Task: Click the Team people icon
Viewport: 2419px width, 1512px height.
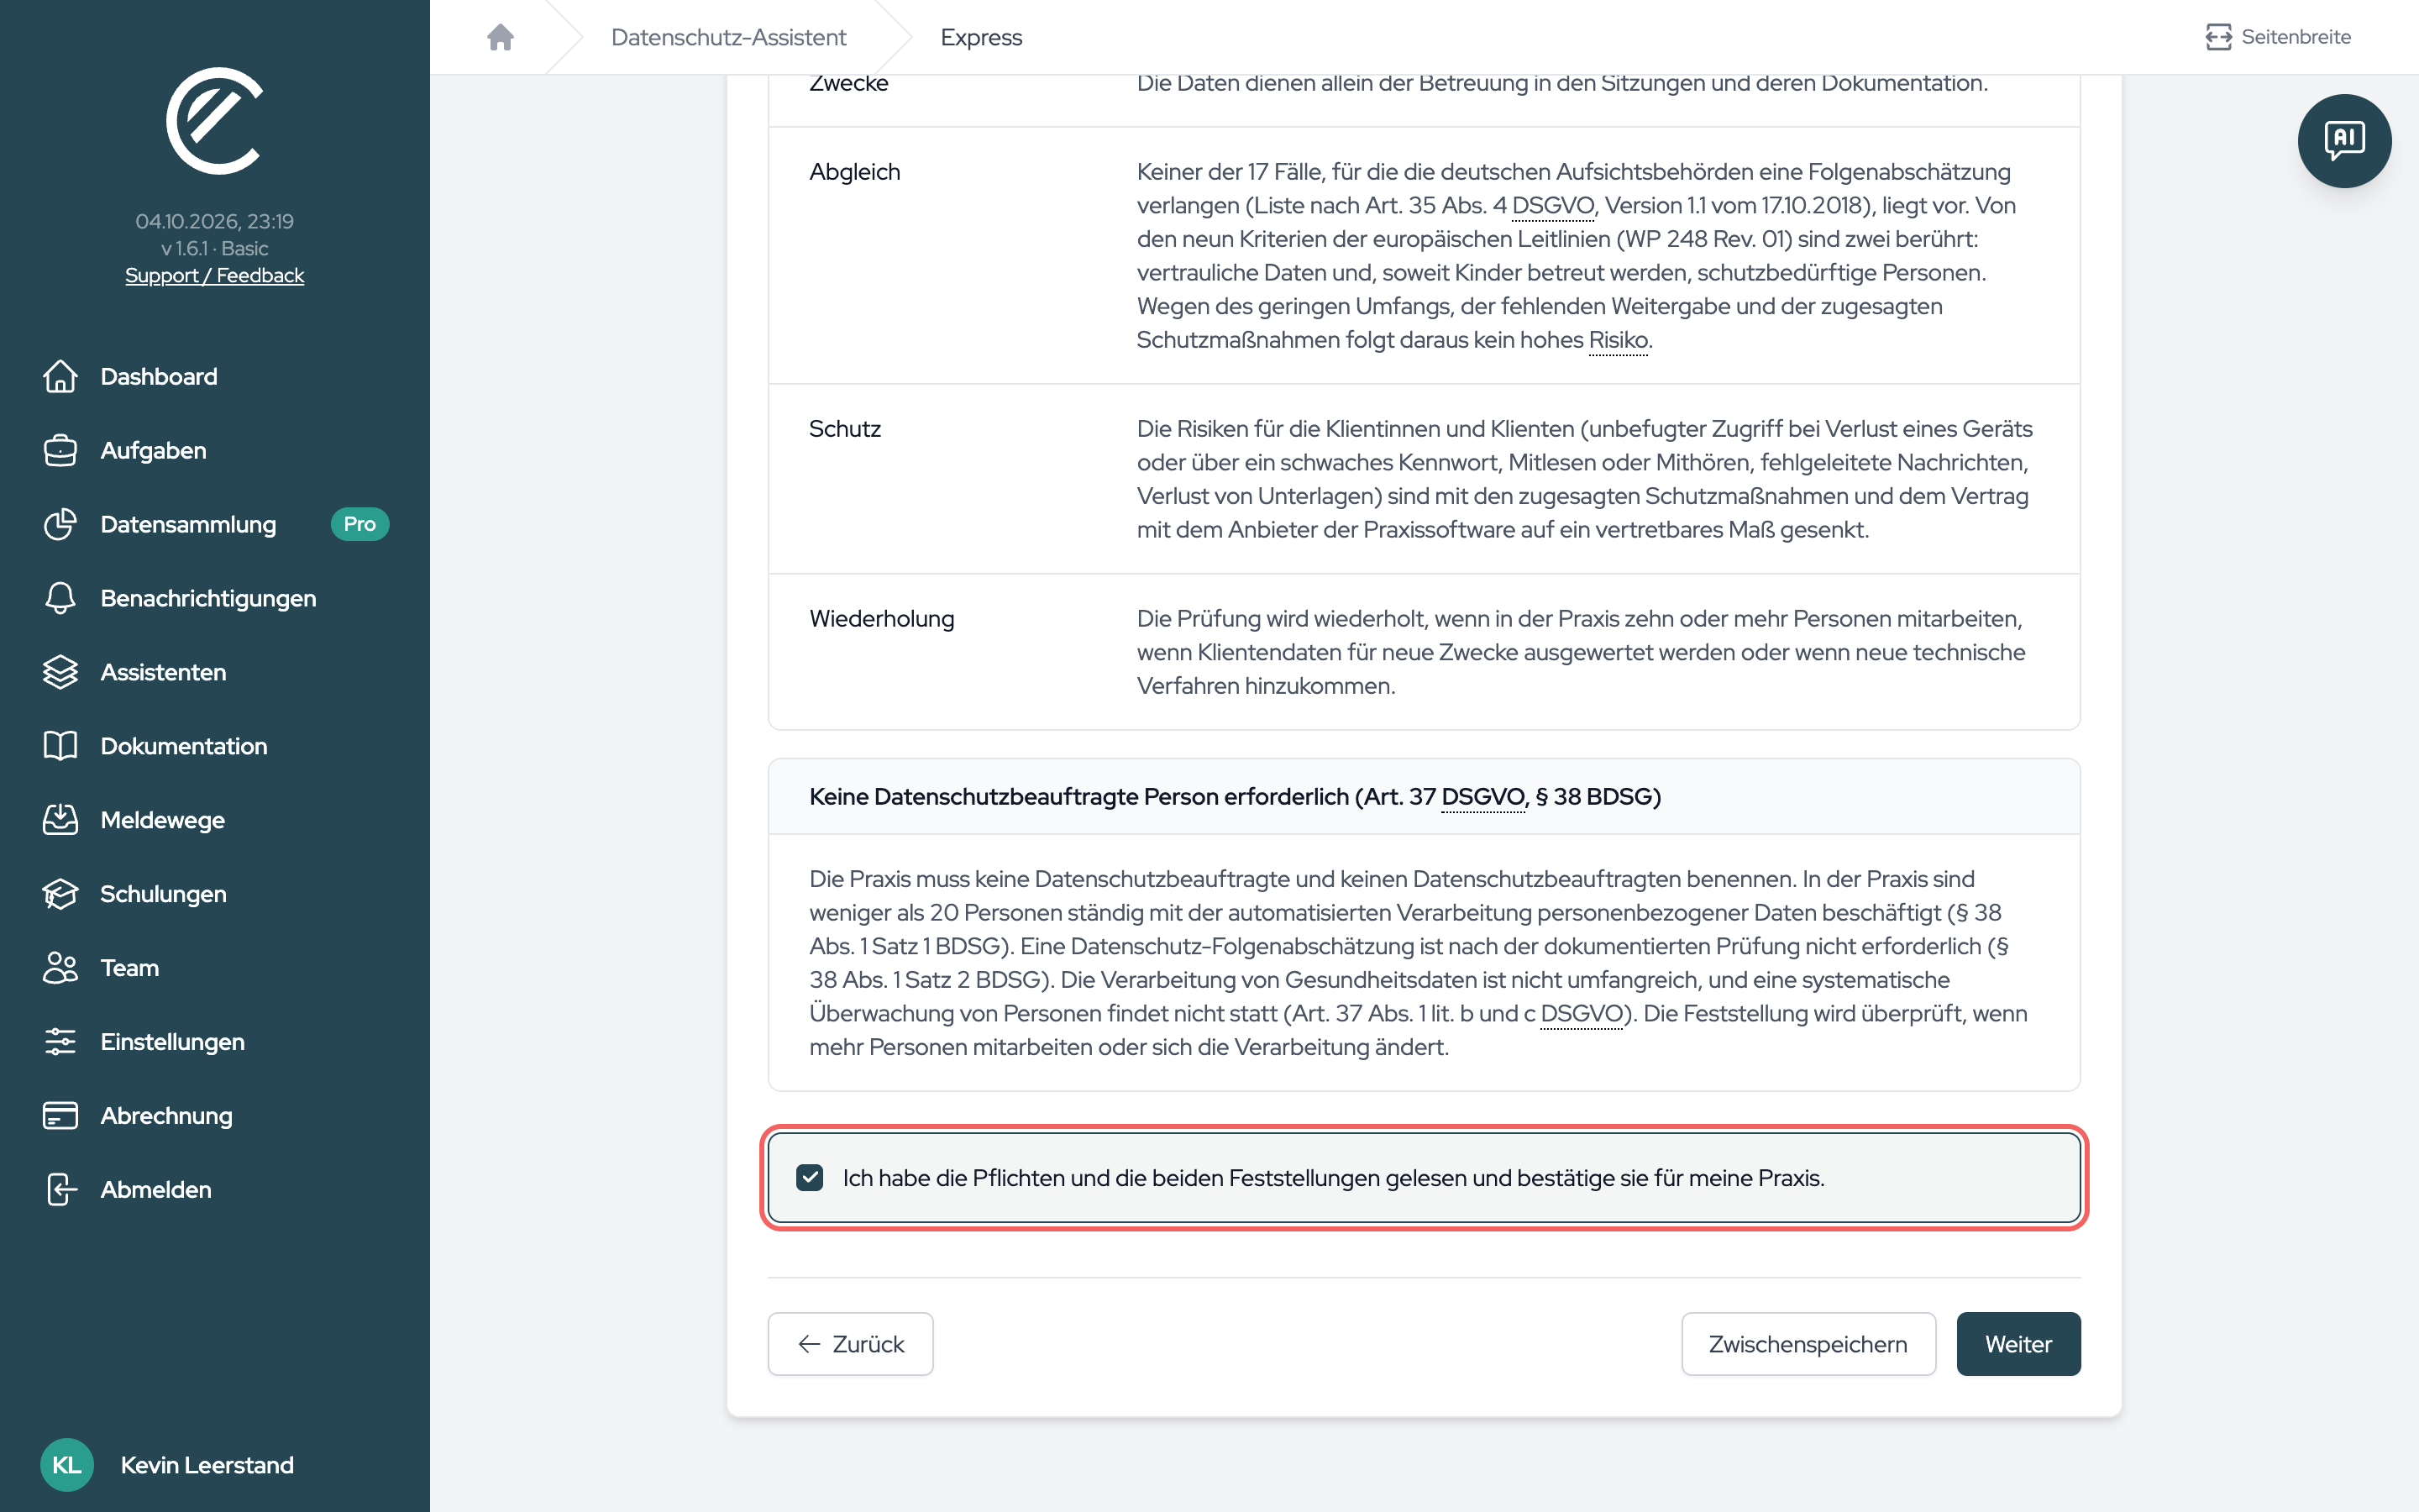Action: pos(60,968)
